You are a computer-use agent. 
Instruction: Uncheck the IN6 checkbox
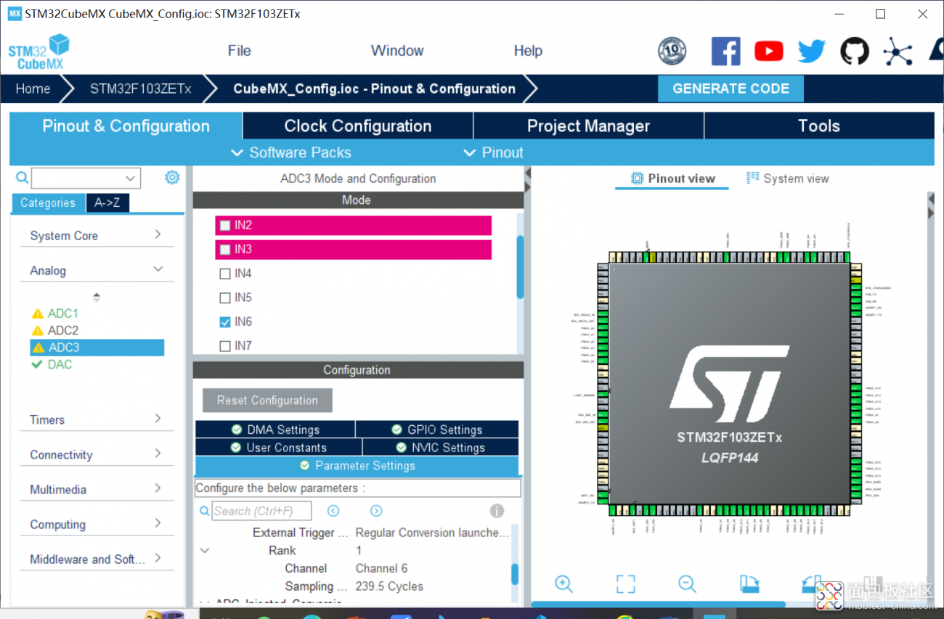(225, 321)
